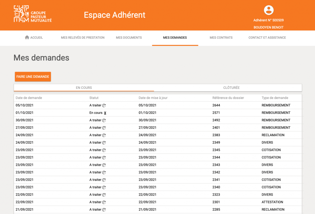Click the status clock icon for dossier 2492
Viewport: 315px width, 214px height.
point(104,120)
